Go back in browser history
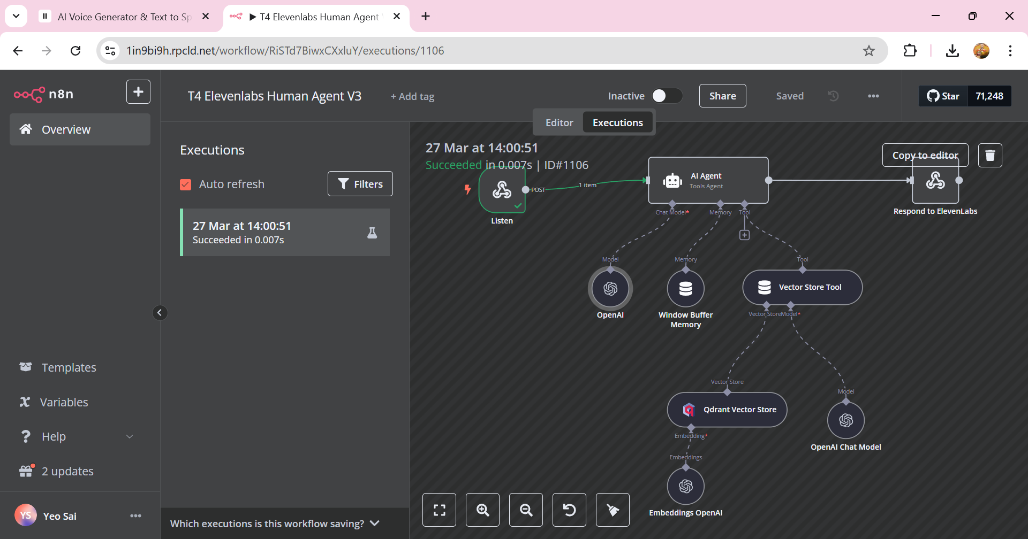 pos(18,51)
